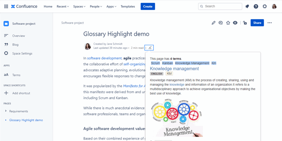The height and width of the screenshot is (141, 282).
Task: Click the edit page pencil icon
Action: coord(213,23)
